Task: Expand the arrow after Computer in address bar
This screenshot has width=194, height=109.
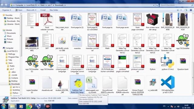Action: pyautogui.click(x=25, y=5)
